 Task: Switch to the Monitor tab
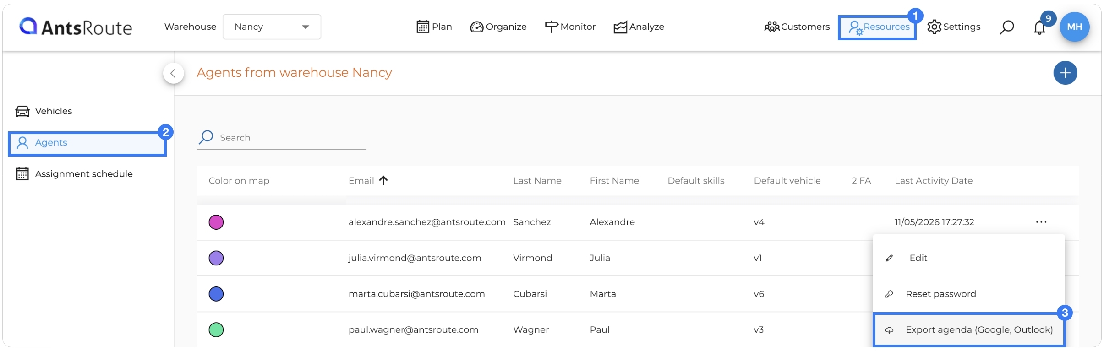[x=570, y=27]
